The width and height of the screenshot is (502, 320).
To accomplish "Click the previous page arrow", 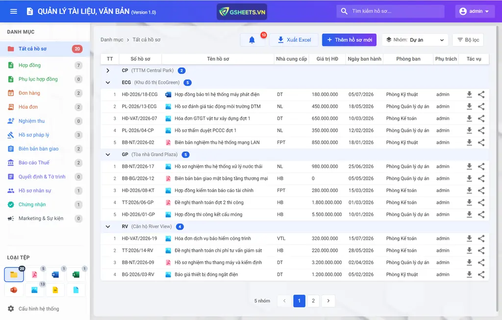I will pyautogui.click(x=284, y=301).
